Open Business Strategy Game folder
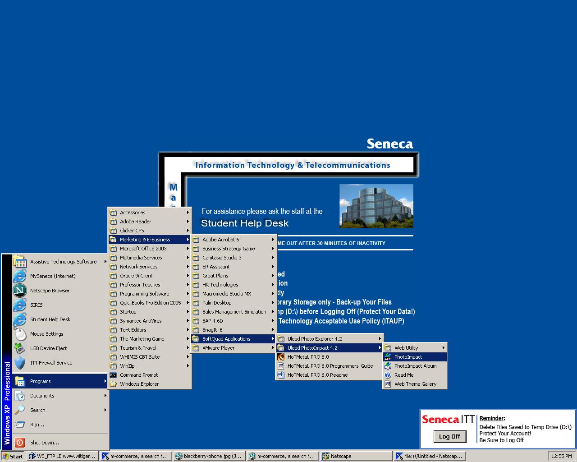 coord(234,249)
